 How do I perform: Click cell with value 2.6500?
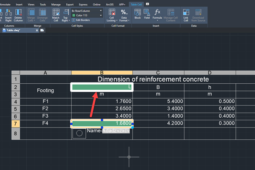coord(102,108)
